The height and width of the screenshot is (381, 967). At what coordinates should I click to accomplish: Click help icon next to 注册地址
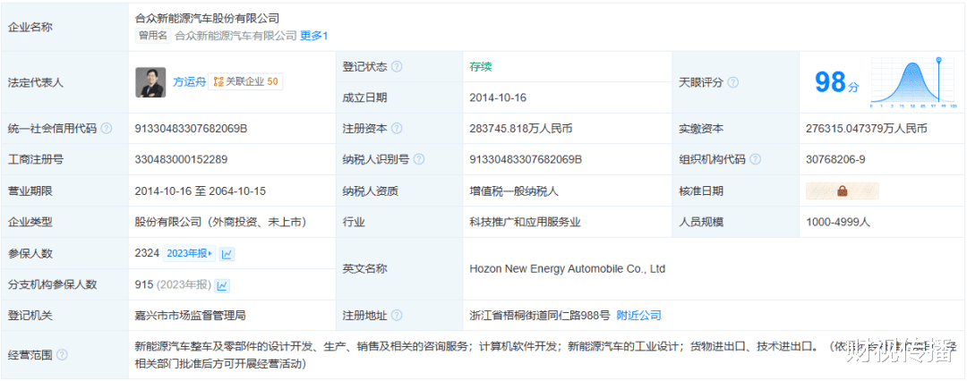pos(398,316)
